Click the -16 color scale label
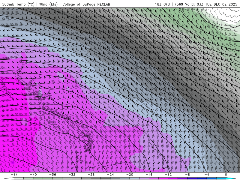 click(149, 175)
